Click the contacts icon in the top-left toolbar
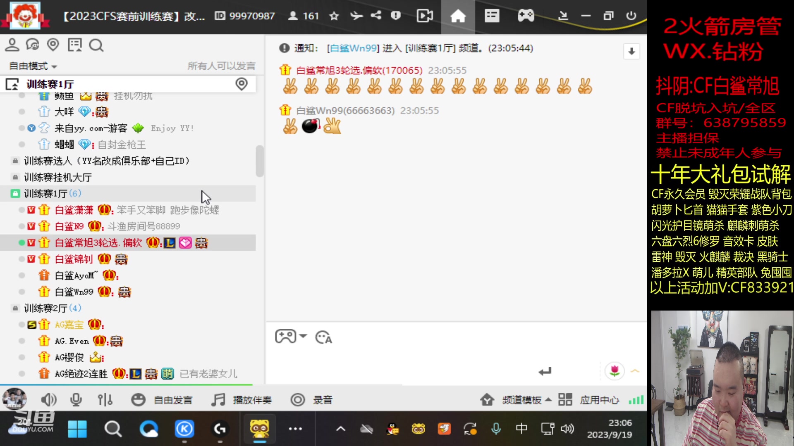 click(x=12, y=45)
